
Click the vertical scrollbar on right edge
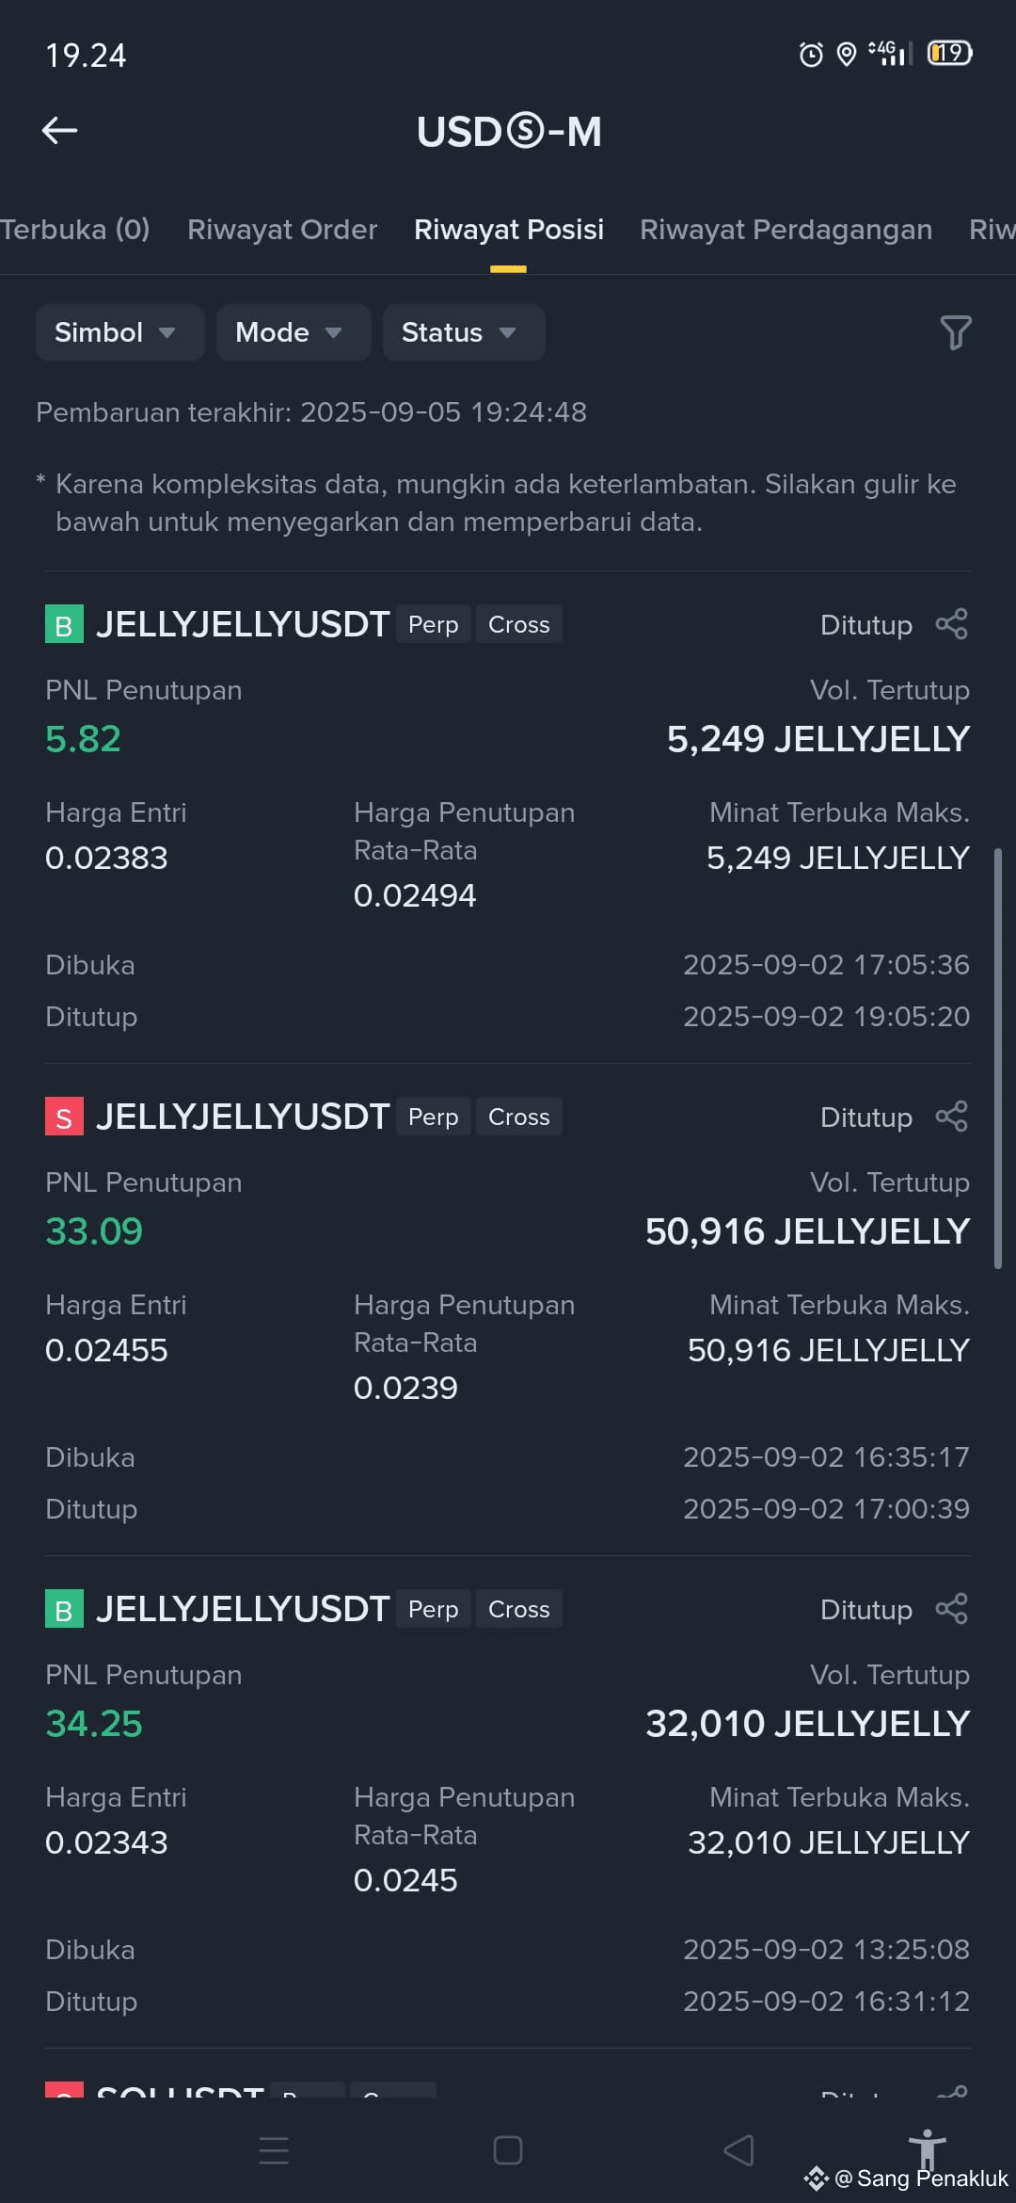click(998, 1058)
